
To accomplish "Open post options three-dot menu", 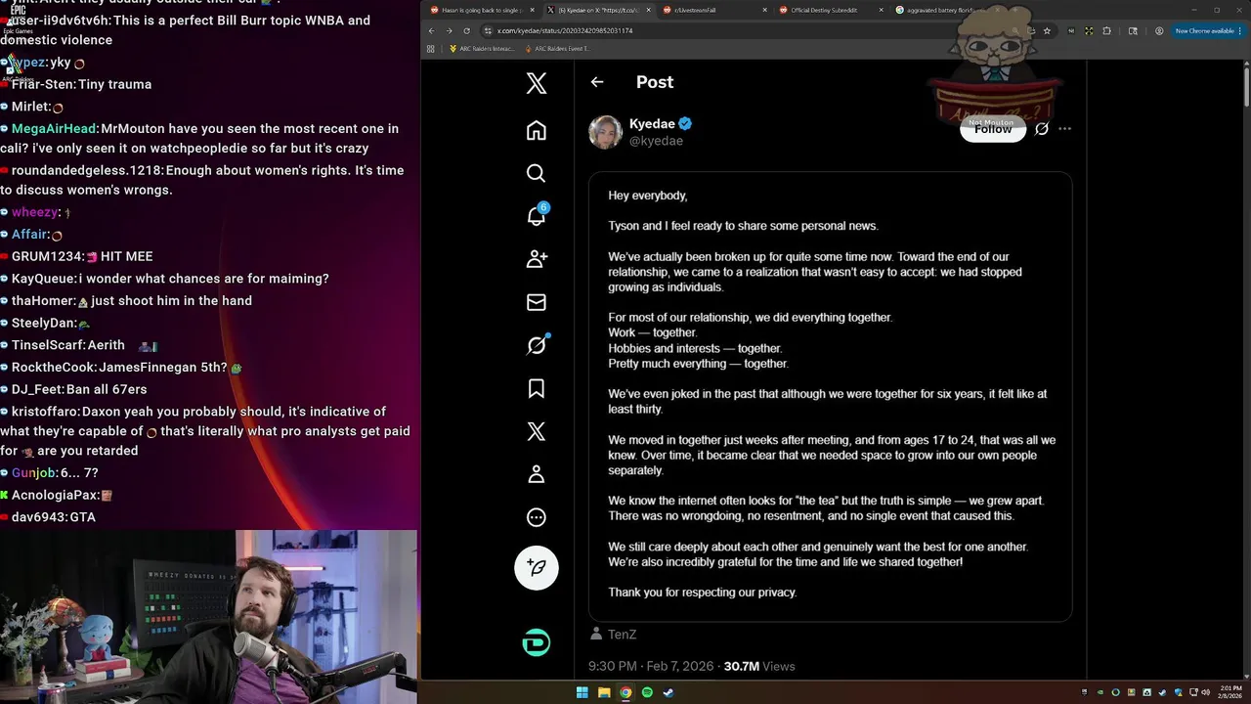I will [x=1065, y=129].
